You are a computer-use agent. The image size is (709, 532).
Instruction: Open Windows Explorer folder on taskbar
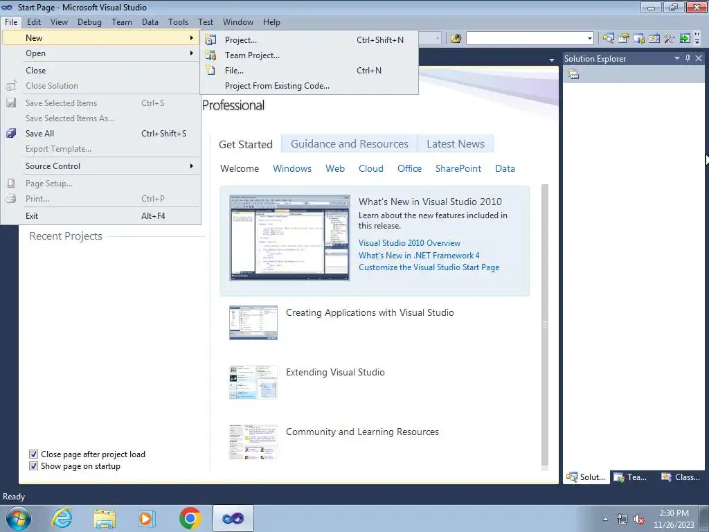pos(105,518)
